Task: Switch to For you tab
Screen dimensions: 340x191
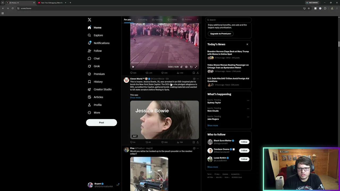Action: (128, 20)
